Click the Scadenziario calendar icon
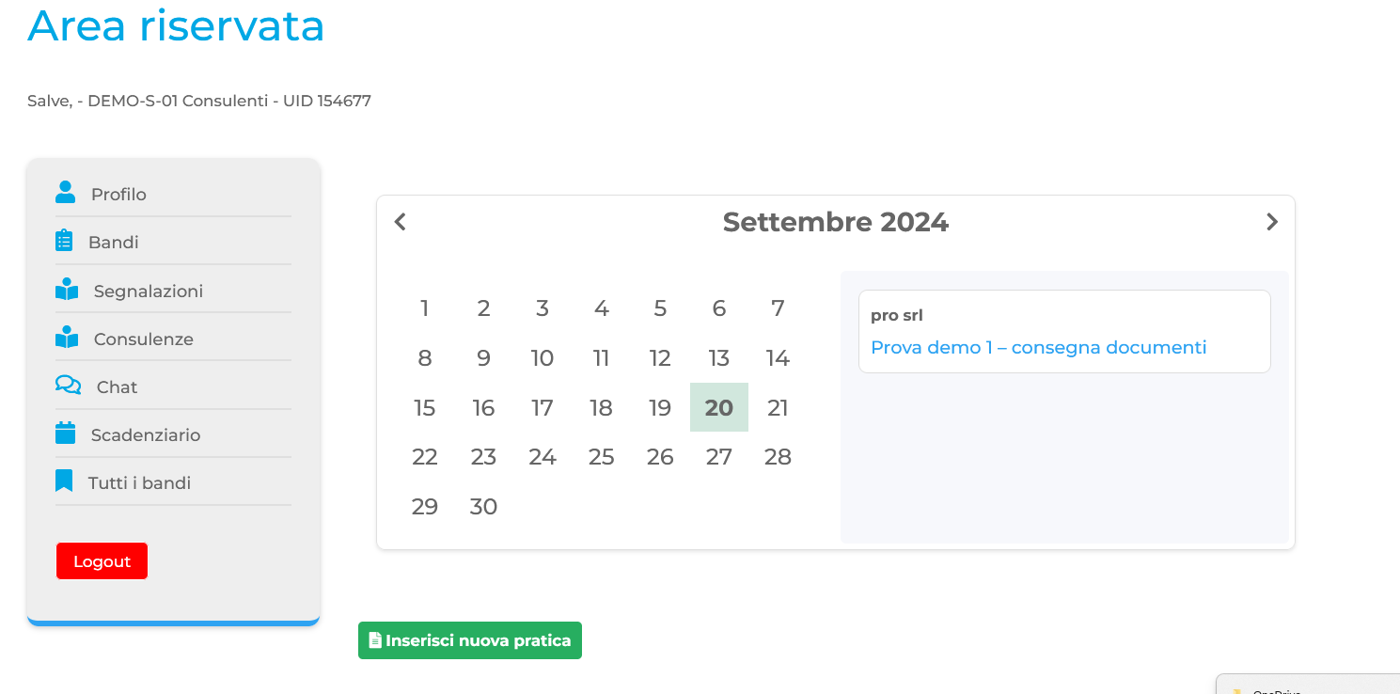This screenshot has height=694, width=1400. [x=64, y=431]
